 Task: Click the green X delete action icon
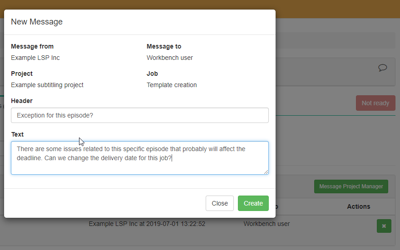pos(384,226)
